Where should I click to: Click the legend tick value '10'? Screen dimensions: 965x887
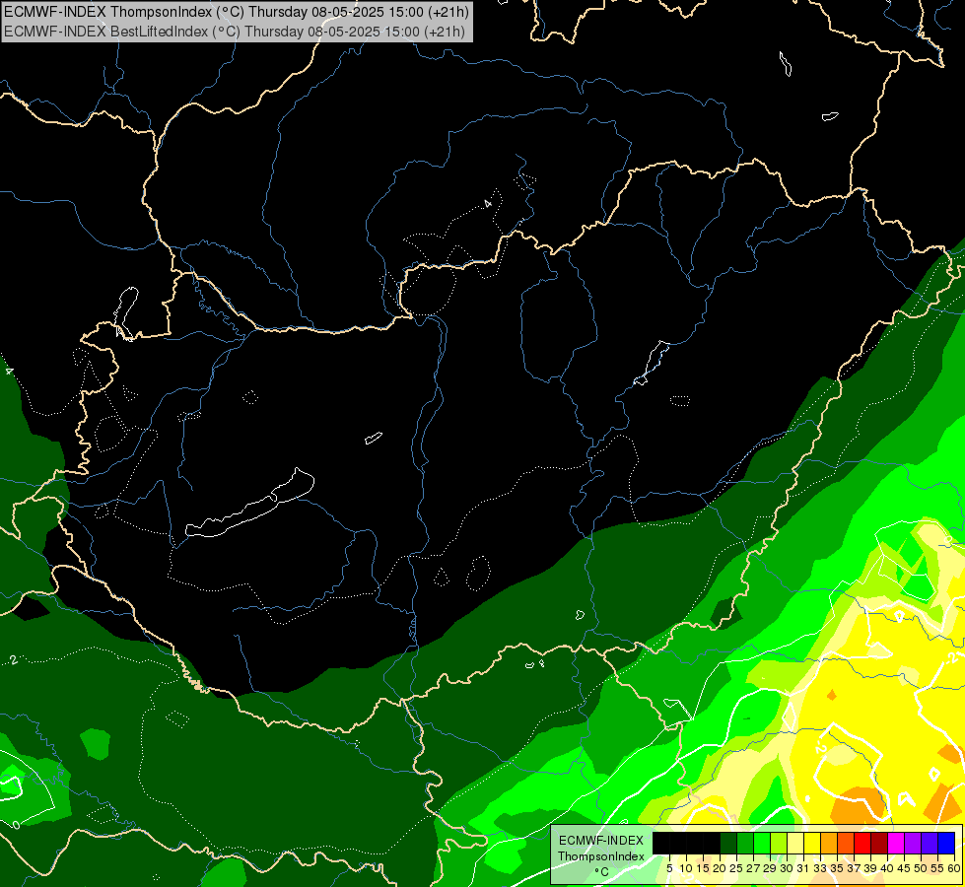pyautogui.click(x=686, y=868)
